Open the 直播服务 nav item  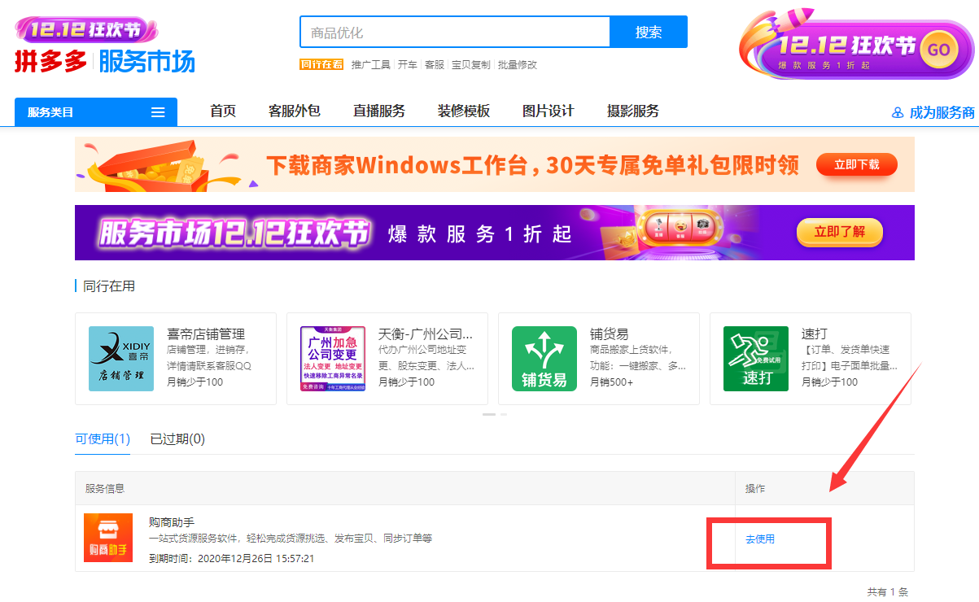pyautogui.click(x=379, y=111)
